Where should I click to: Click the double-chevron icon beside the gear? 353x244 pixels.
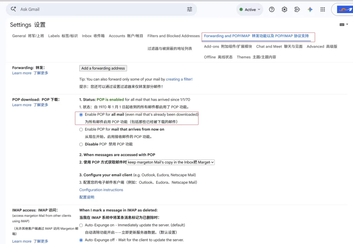point(297,9)
